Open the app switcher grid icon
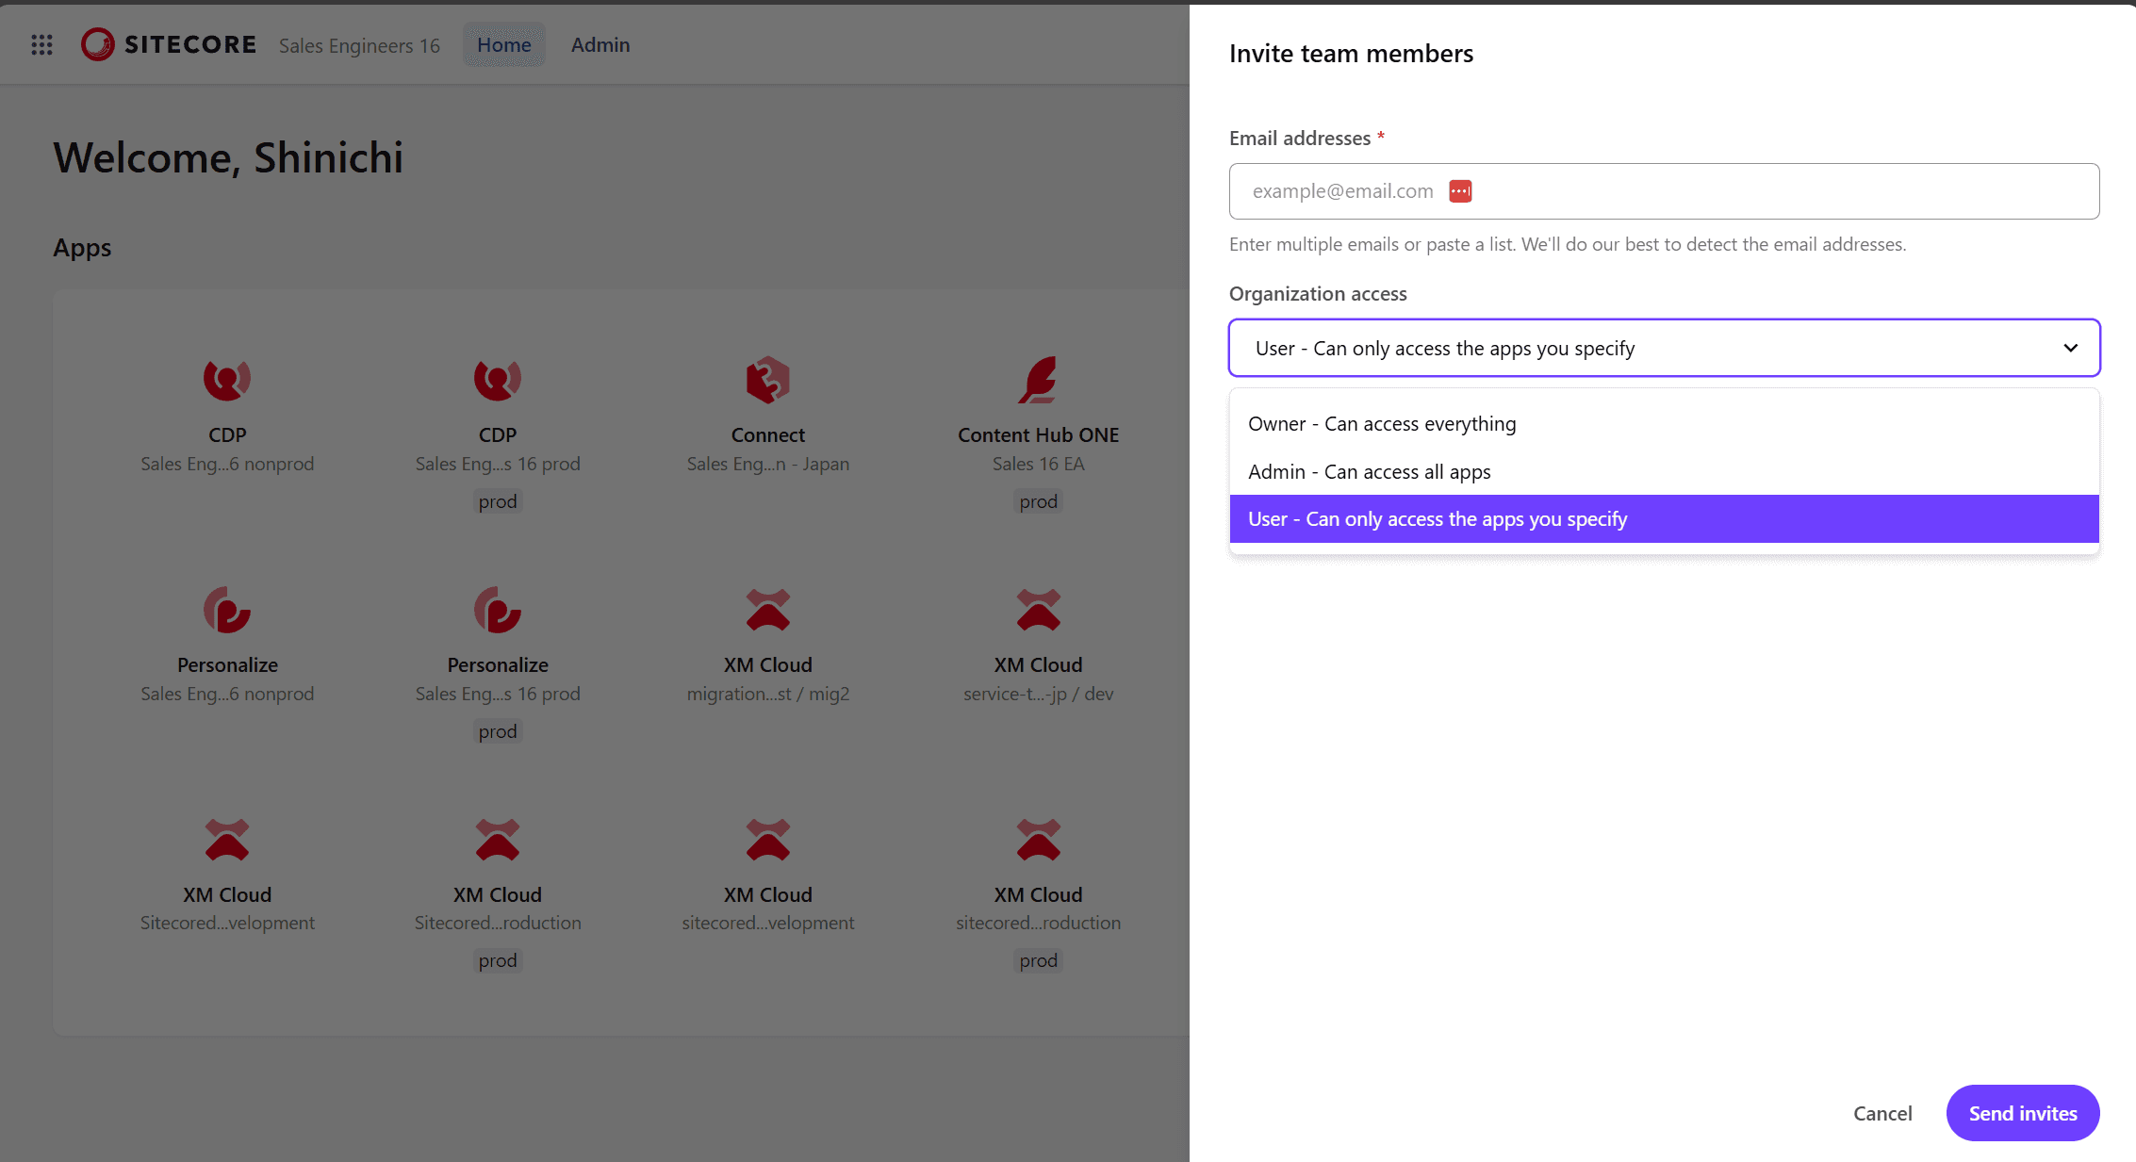This screenshot has height=1162, width=2136. click(41, 44)
